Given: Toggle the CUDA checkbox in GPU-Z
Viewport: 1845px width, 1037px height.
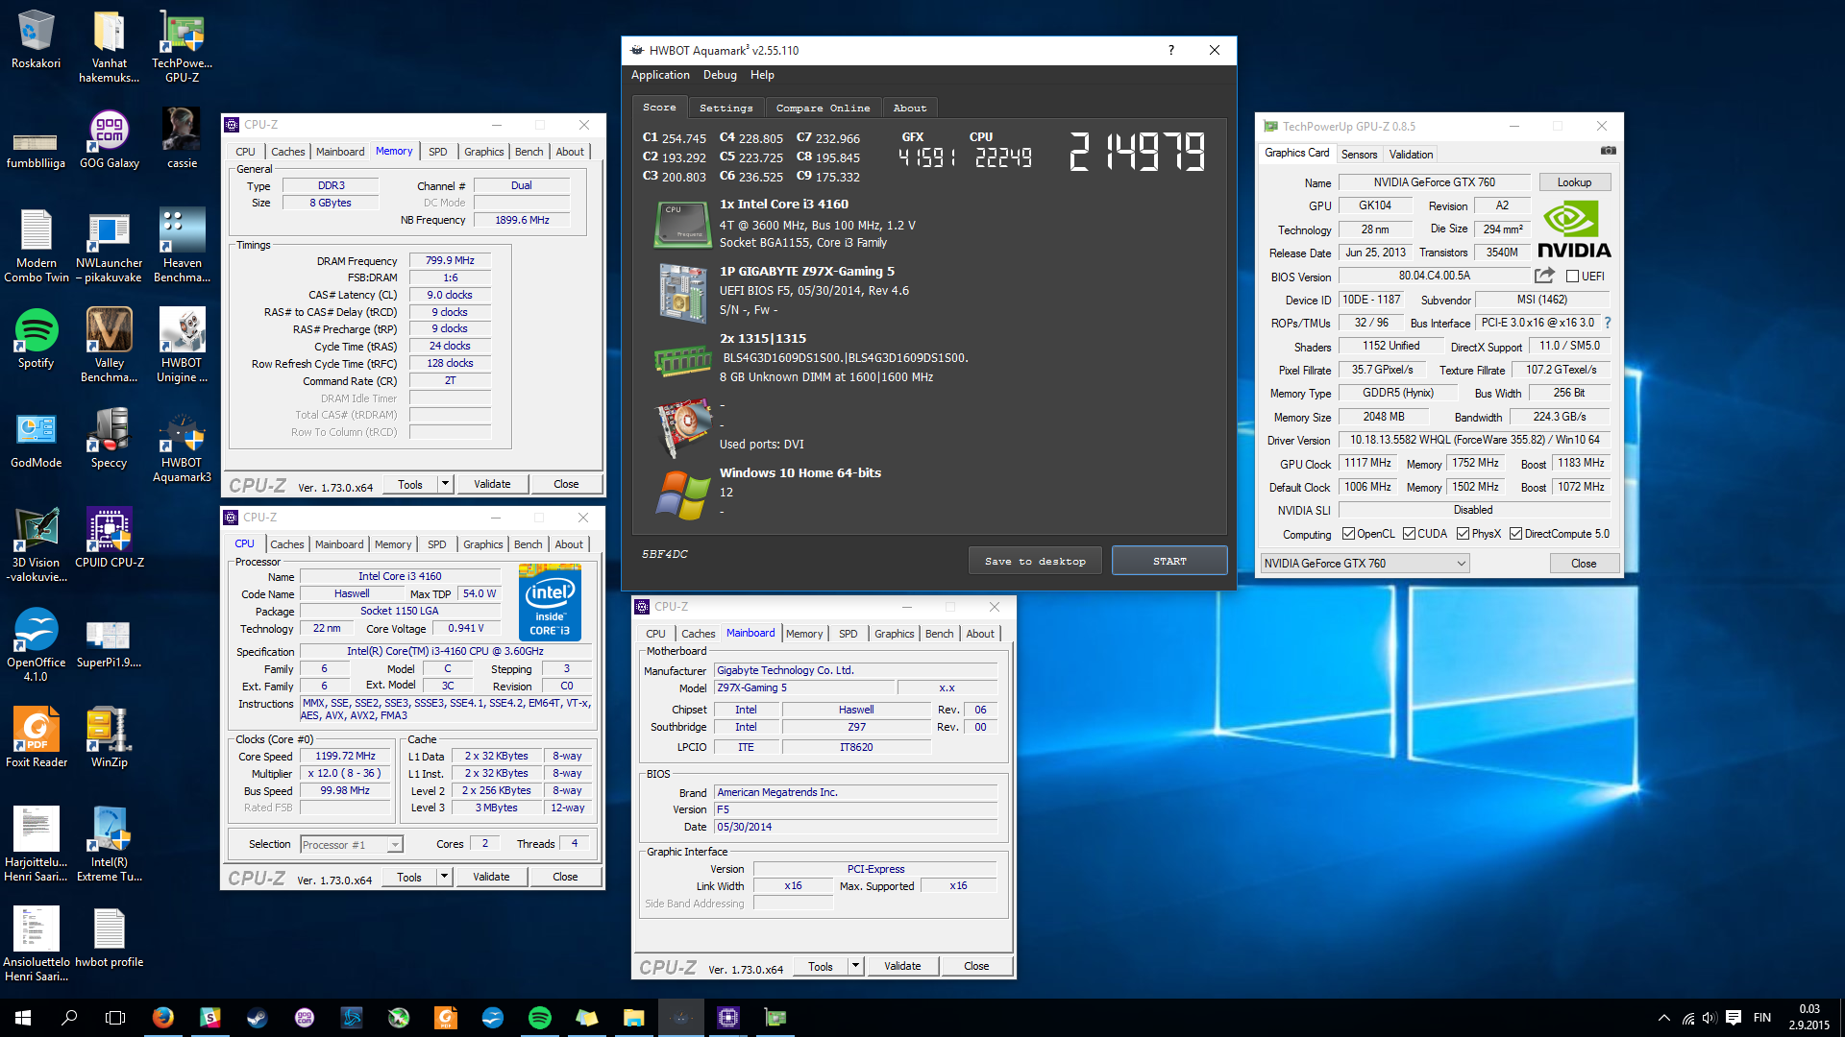Looking at the screenshot, I should click(1409, 534).
